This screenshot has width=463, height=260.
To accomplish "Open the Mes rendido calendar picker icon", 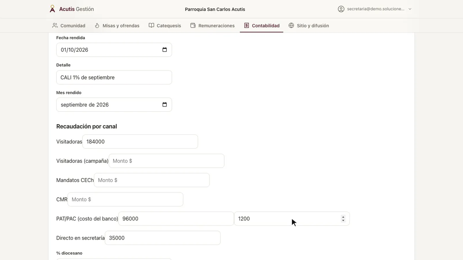I will (x=165, y=105).
